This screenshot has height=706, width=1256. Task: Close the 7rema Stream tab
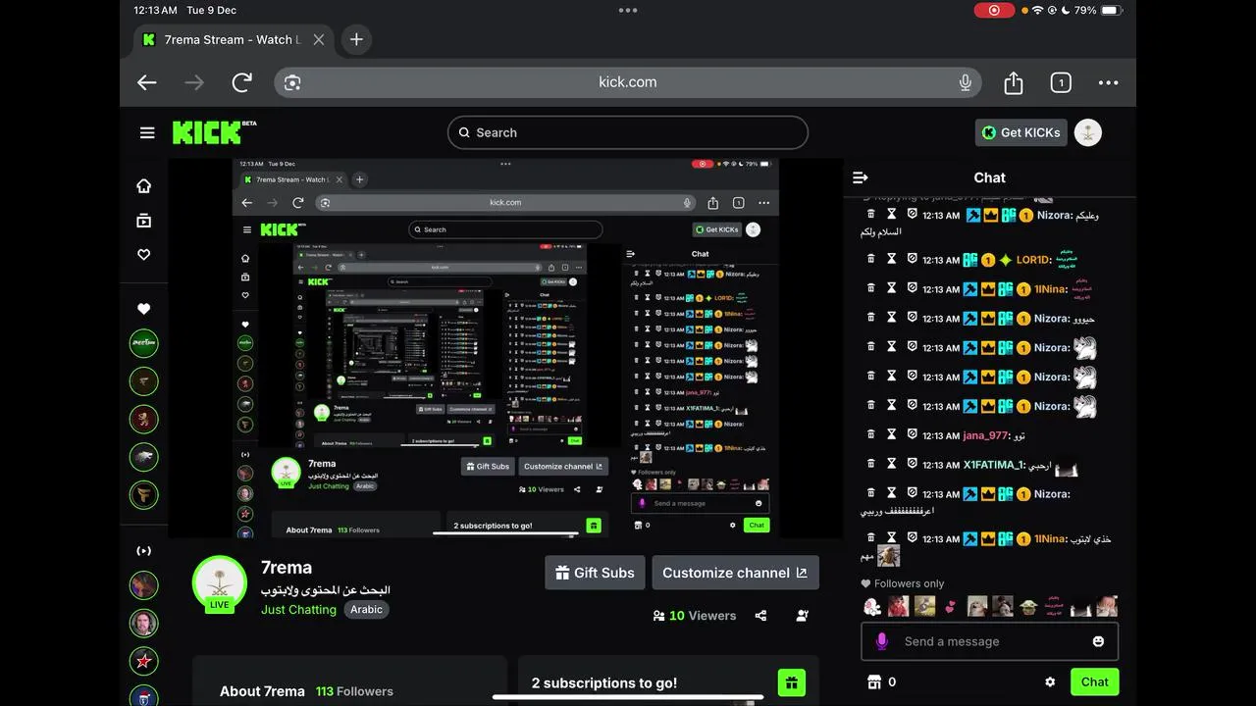[x=319, y=40]
